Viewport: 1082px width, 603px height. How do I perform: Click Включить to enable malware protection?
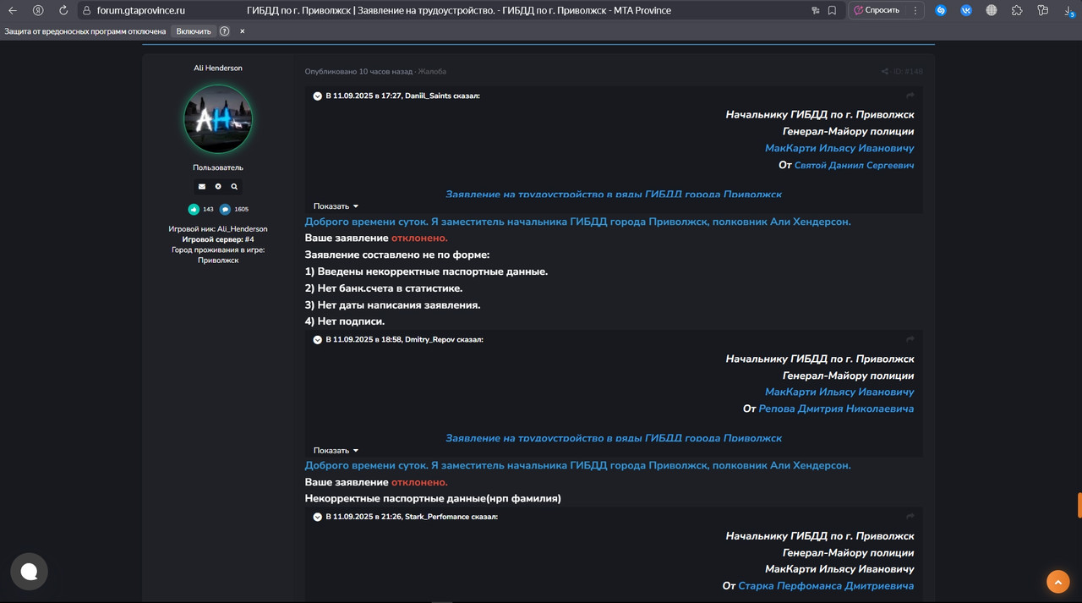(194, 31)
